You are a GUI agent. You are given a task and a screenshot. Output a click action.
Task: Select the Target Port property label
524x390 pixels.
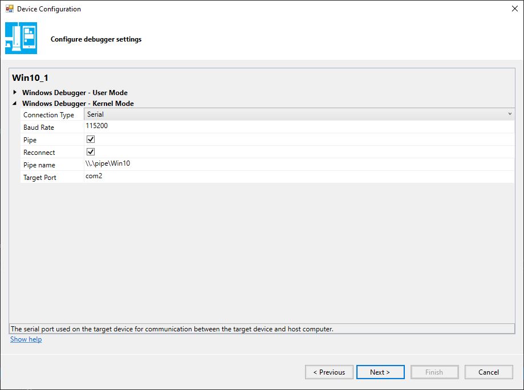[40, 178]
